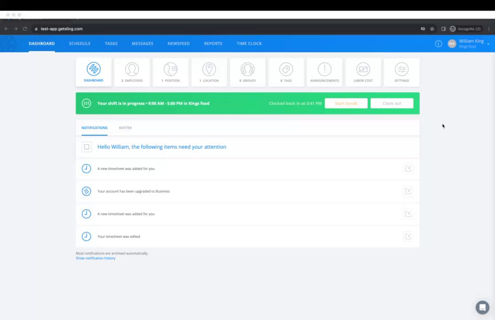The width and height of the screenshot is (495, 320).
Task: Open the info help icon in the header
Action: pyautogui.click(x=439, y=44)
